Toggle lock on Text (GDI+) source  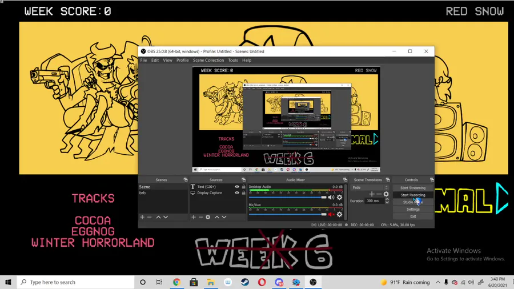[x=243, y=187]
